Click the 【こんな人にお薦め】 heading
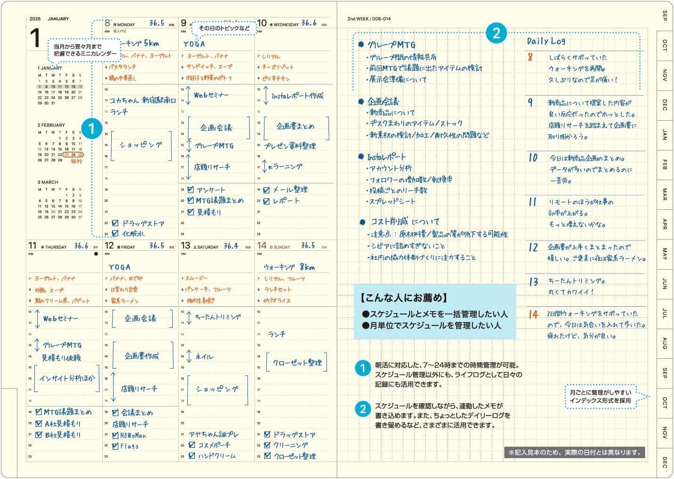This screenshot has width=674, height=479. click(x=403, y=298)
